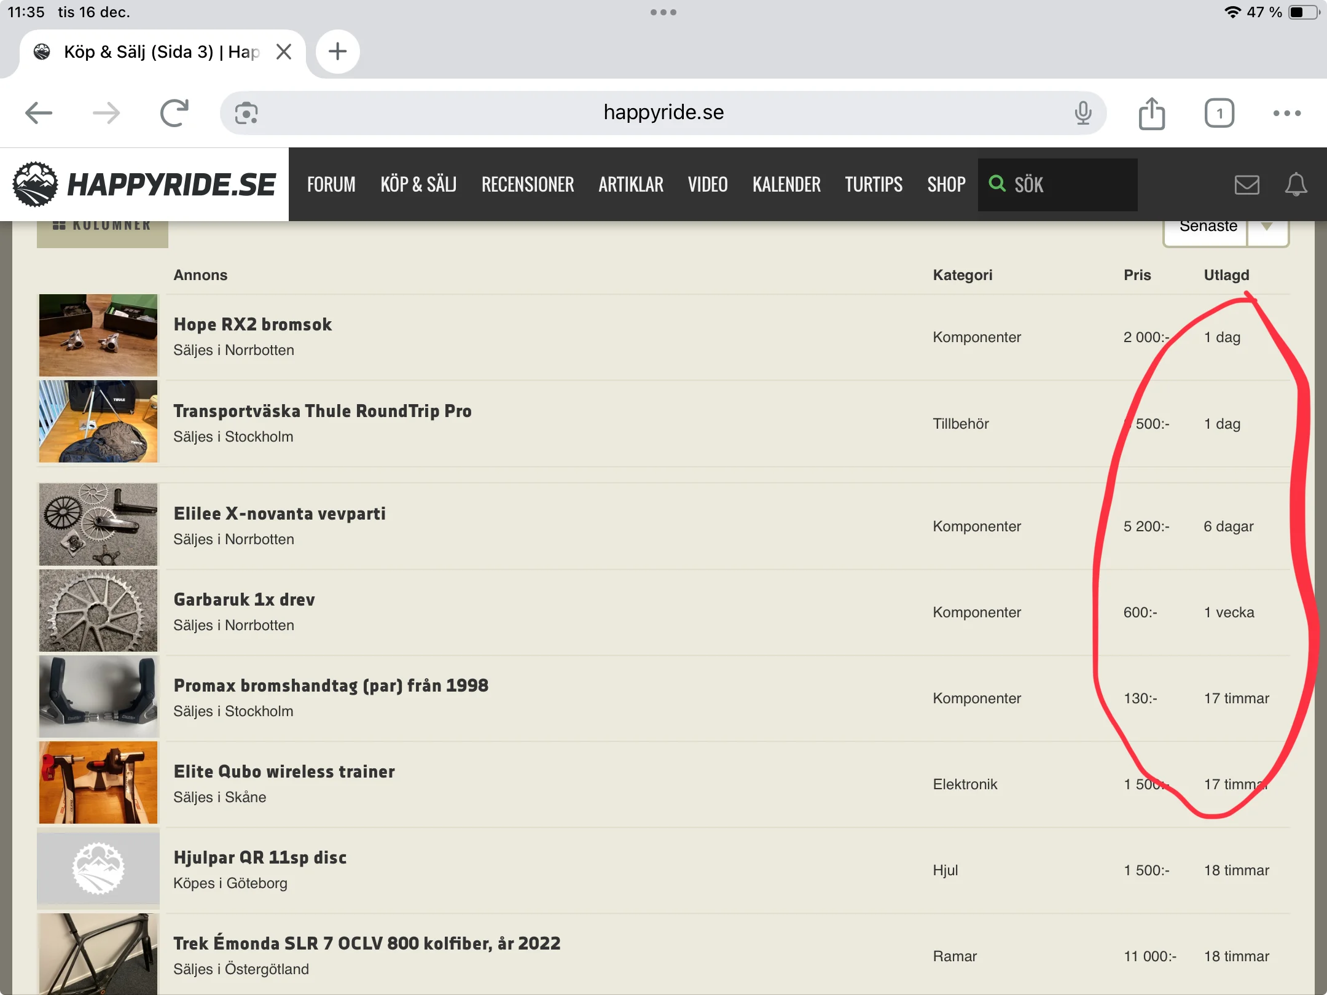The image size is (1327, 995).
Task: Tap the Garbaruk 1x drev thumbnail
Action: [x=98, y=611]
